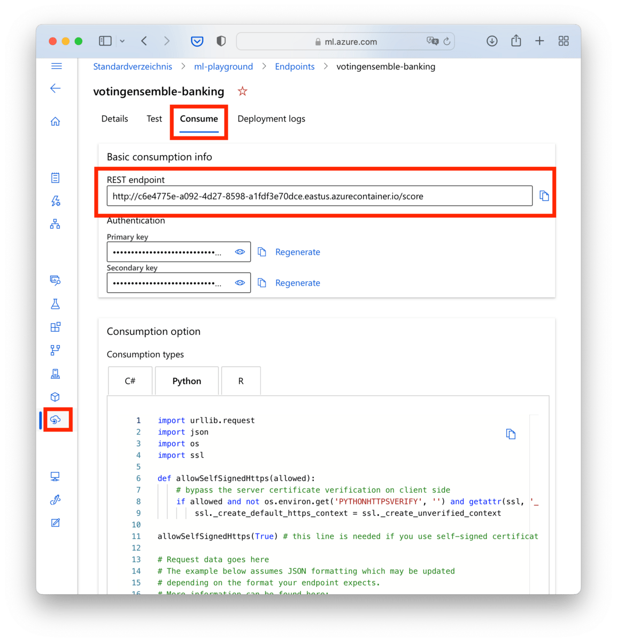
Task: Click the privacy shield icon
Action: [x=221, y=41]
